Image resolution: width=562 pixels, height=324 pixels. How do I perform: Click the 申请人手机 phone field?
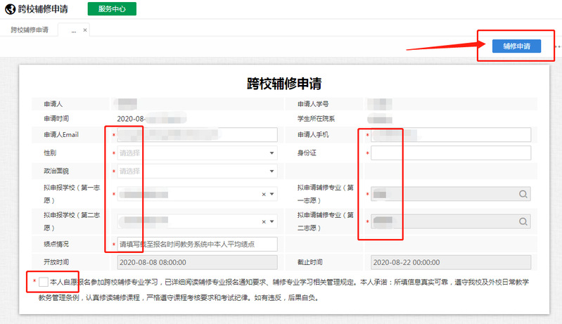[x=450, y=135]
